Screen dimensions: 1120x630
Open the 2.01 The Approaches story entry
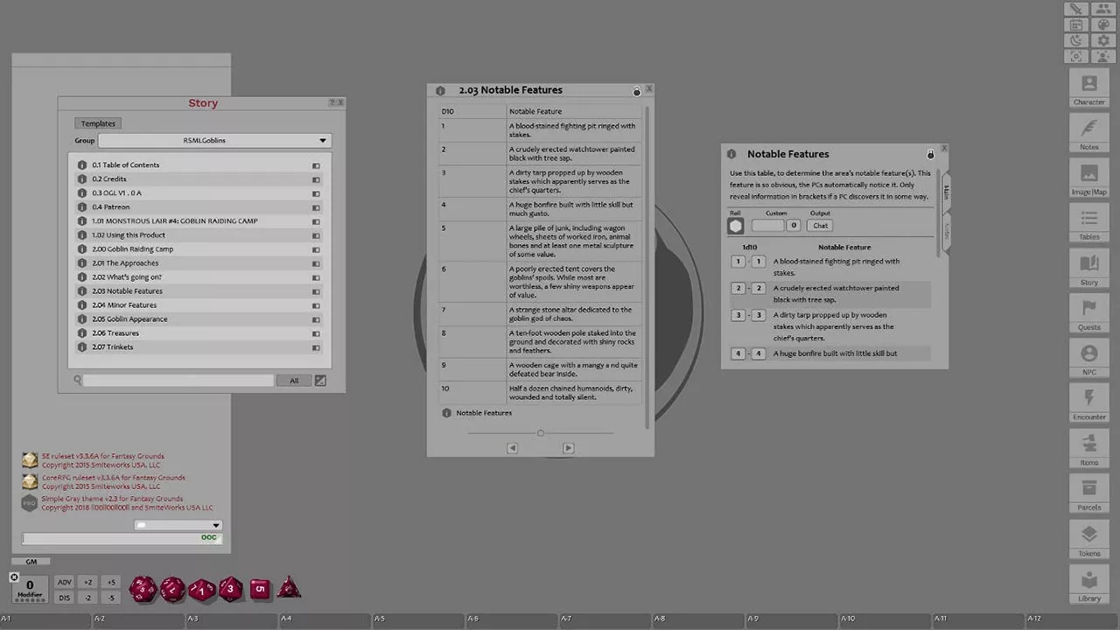click(x=125, y=263)
